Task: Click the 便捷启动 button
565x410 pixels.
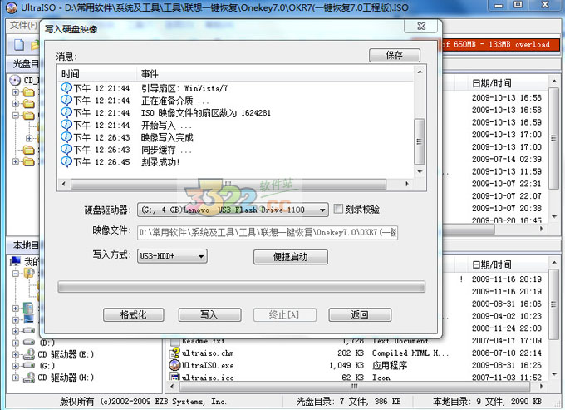Action: click(x=291, y=257)
